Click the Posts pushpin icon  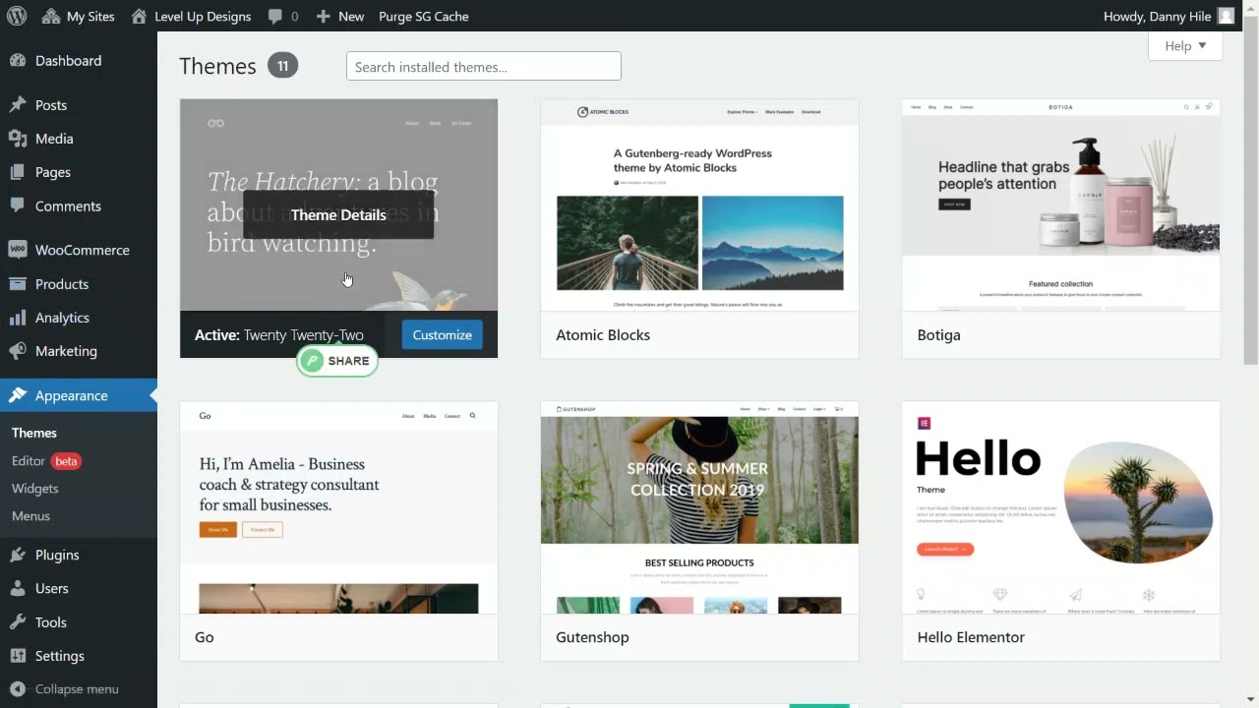coord(18,105)
